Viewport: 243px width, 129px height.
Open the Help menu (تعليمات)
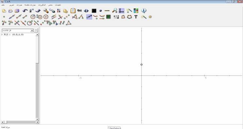[58, 5]
